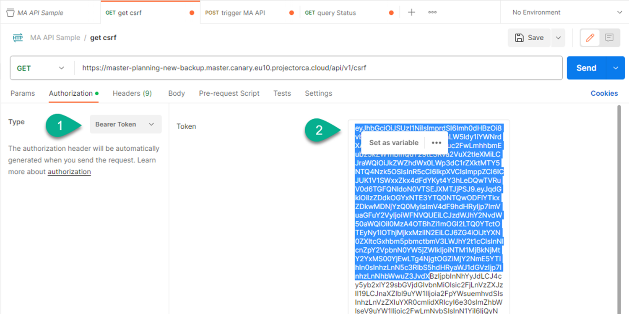Viewport: 629px width, 314px height.
Task: Click the vertical scrollbar of the auth panel
Action: pos(619,210)
